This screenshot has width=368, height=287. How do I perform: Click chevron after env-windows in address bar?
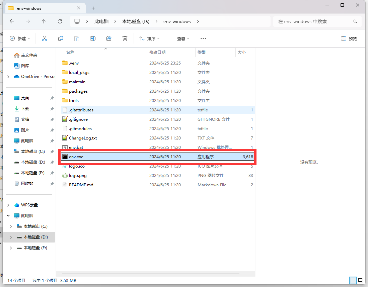[x=198, y=21]
